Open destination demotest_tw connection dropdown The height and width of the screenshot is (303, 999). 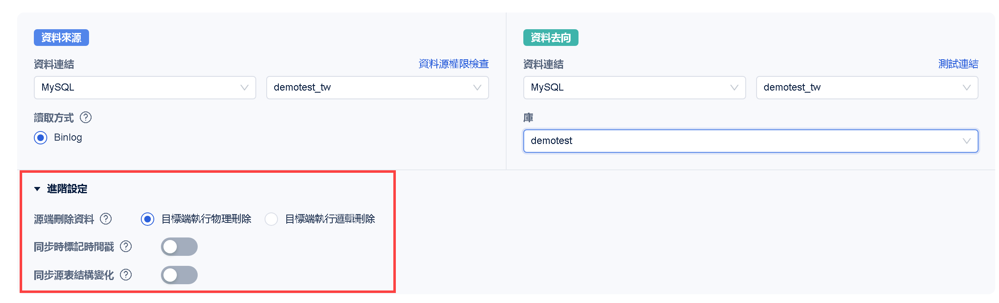(866, 88)
